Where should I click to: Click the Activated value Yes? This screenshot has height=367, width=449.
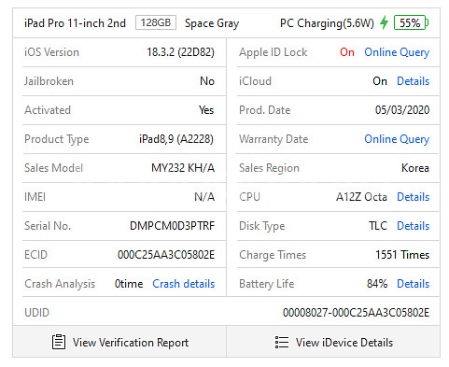coord(206,110)
